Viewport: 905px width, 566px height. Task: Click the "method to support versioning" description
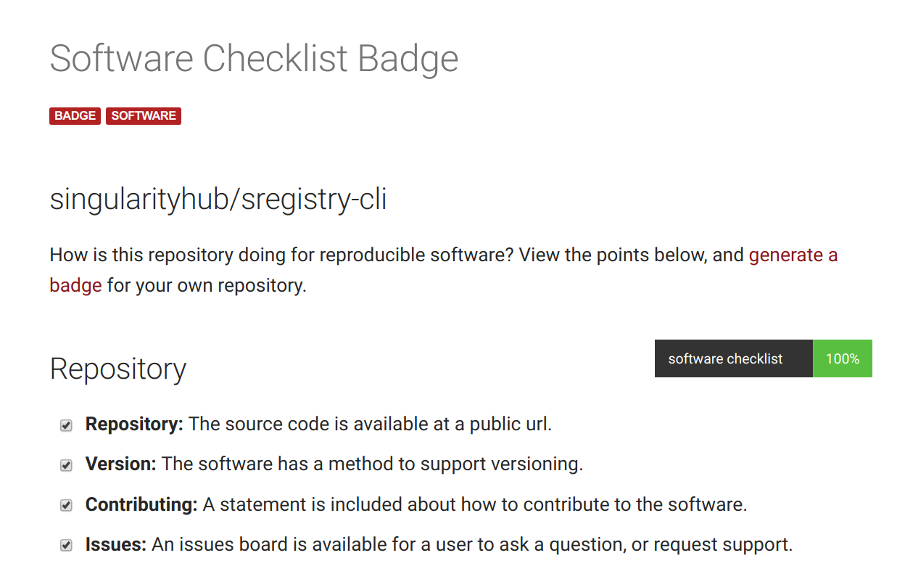(x=372, y=464)
